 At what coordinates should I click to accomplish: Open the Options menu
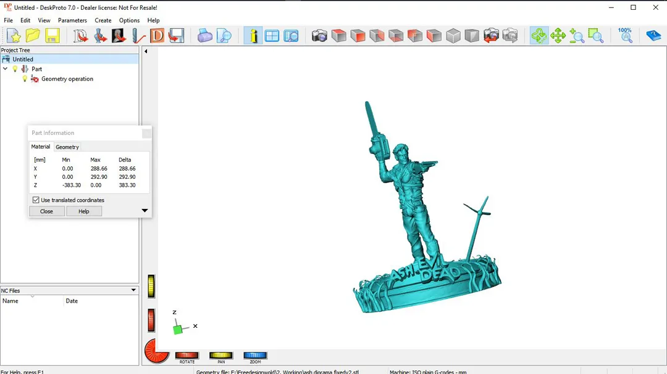coord(129,20)
